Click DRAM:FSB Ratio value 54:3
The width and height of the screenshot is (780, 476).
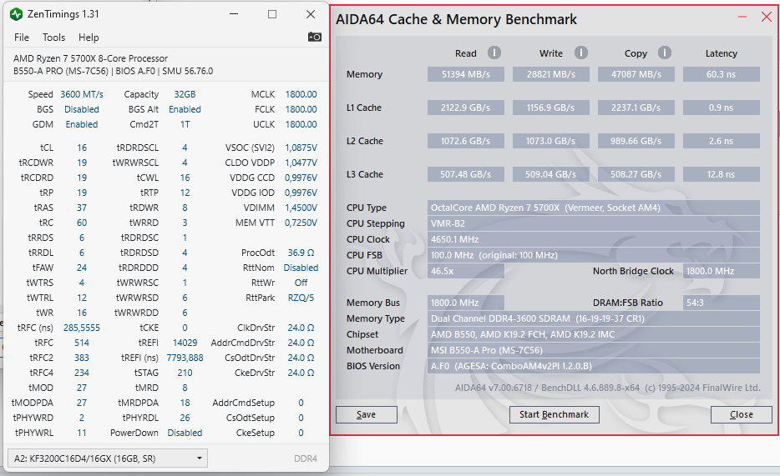point(722,303)
